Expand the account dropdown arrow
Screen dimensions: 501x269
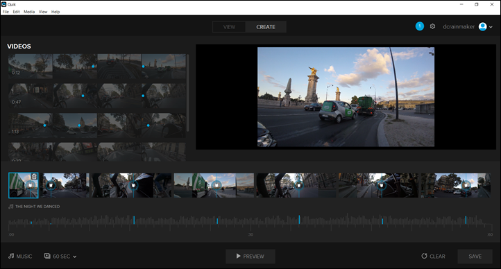pos(491,27)
